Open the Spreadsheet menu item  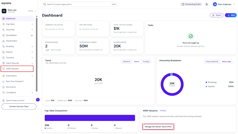[x=18, y=35]
